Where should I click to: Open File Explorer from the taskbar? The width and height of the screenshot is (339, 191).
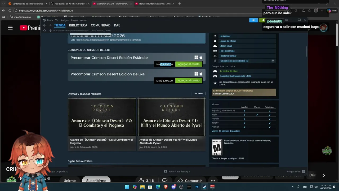(142, 187)
